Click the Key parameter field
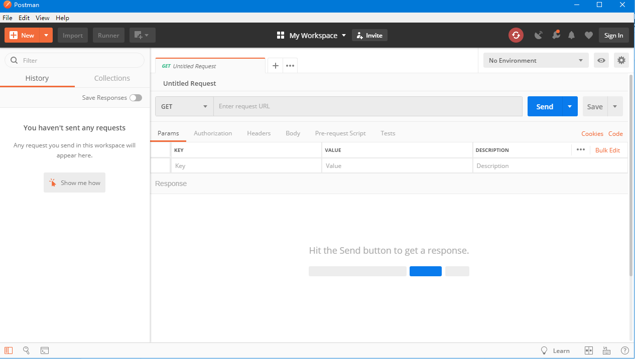The image size is (635, 359). [x=246, y=166]
